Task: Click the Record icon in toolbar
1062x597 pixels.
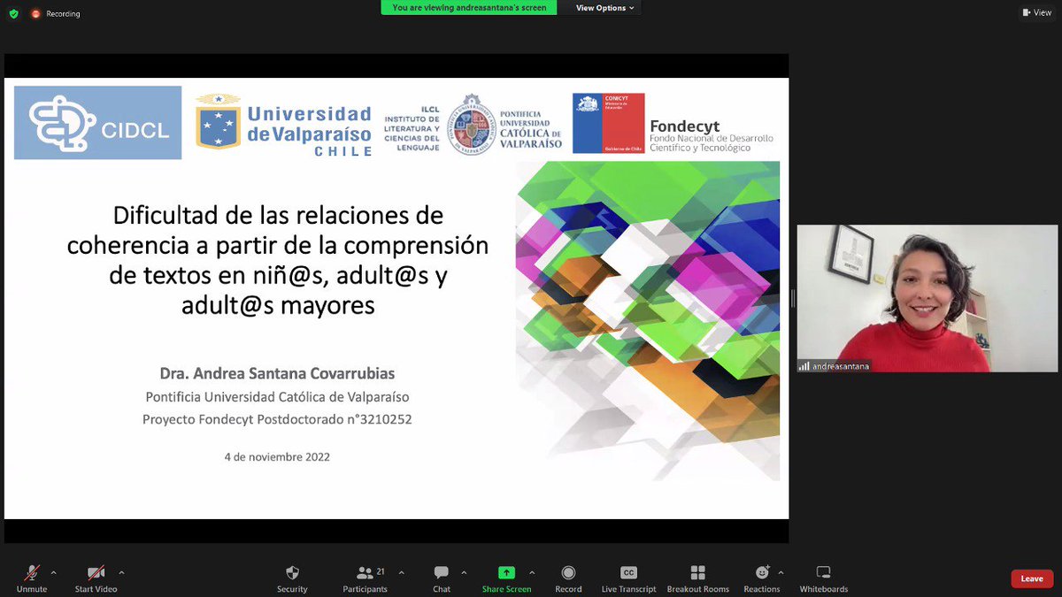Action: point(568,572)
